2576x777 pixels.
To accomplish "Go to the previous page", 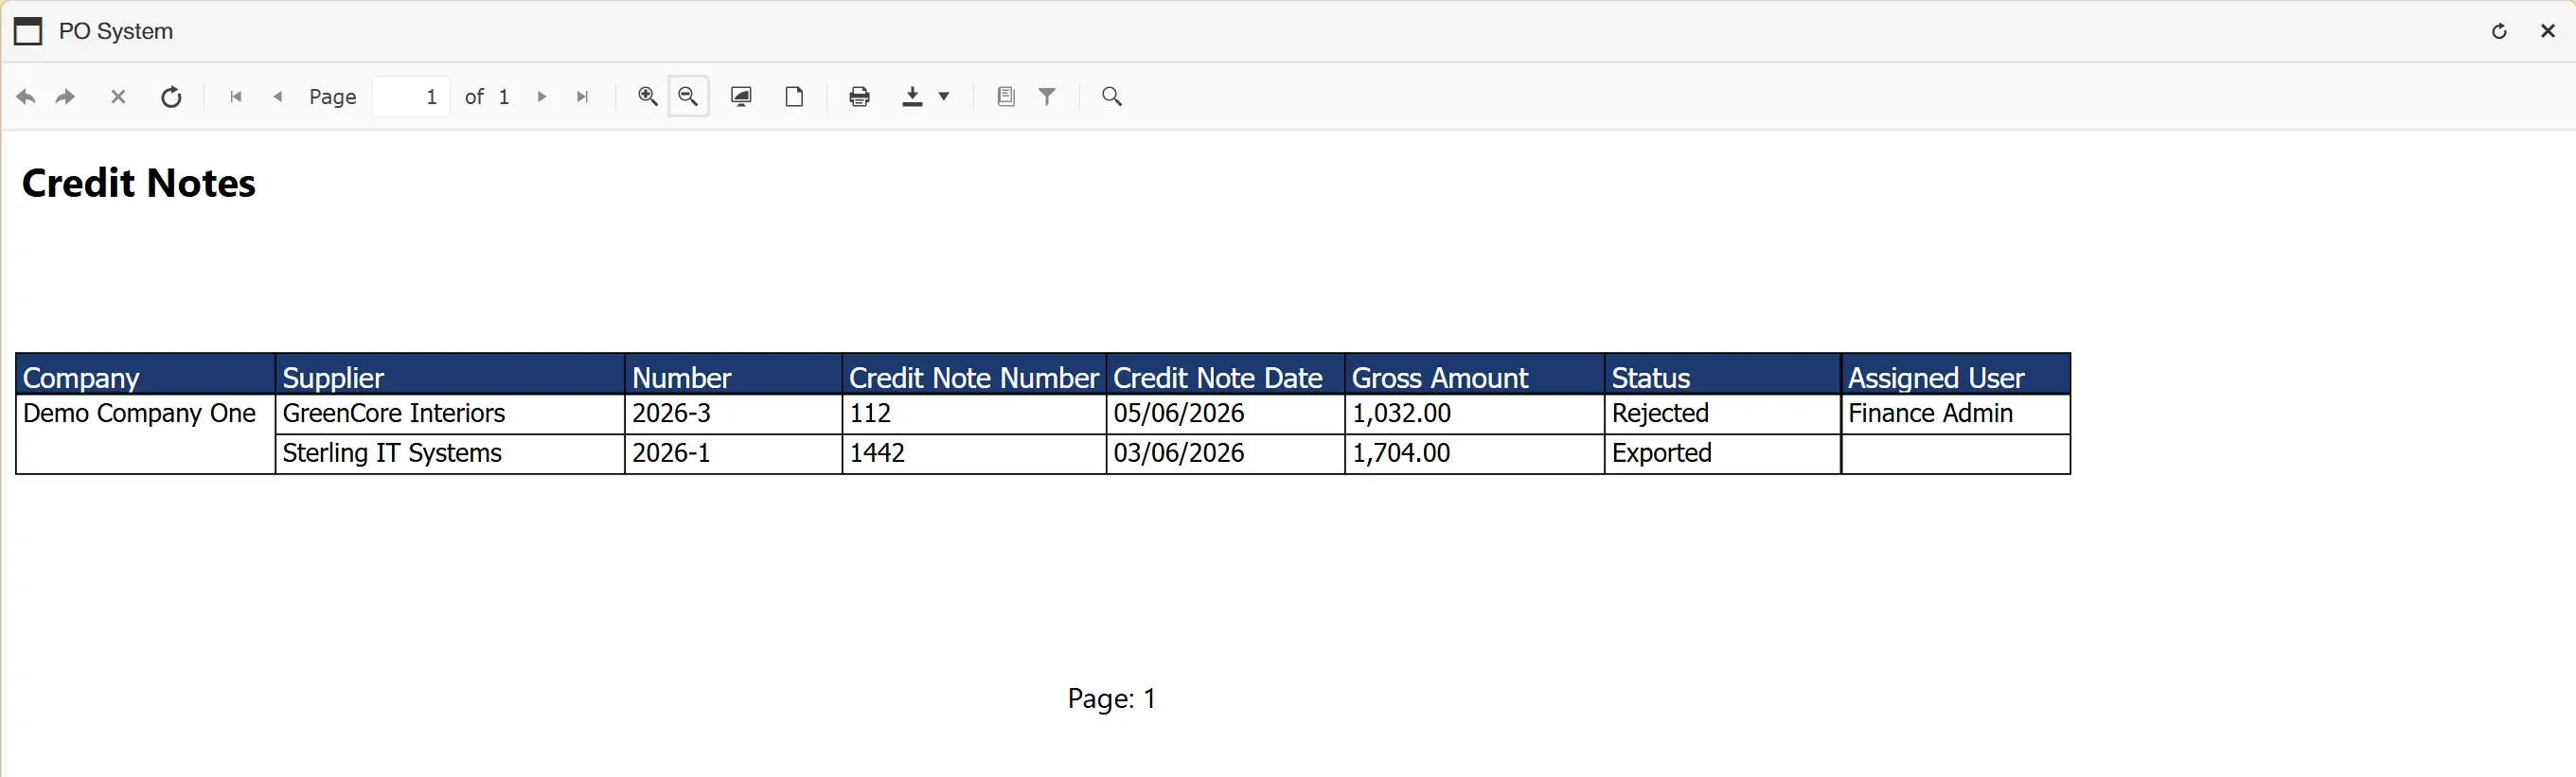I will point(278,97).
